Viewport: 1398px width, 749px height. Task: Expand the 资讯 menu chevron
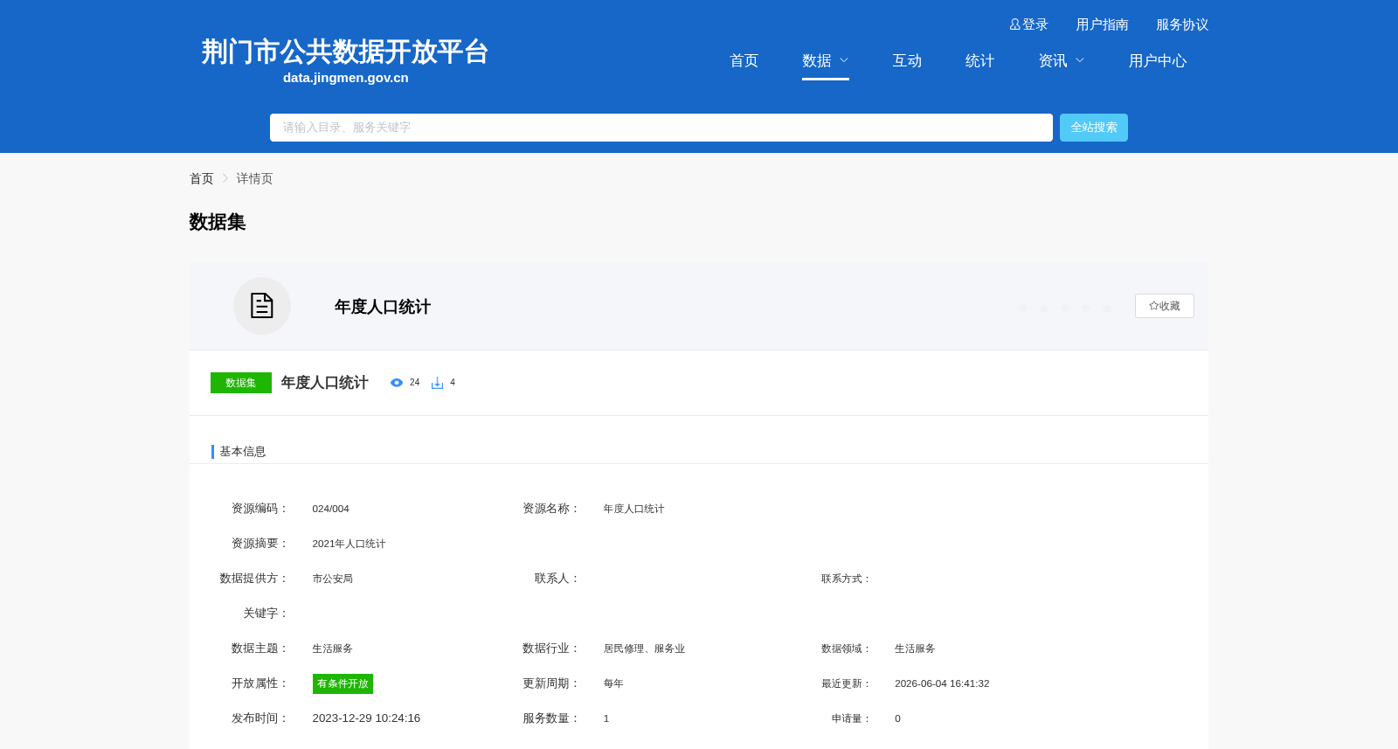pos(1080,60)
